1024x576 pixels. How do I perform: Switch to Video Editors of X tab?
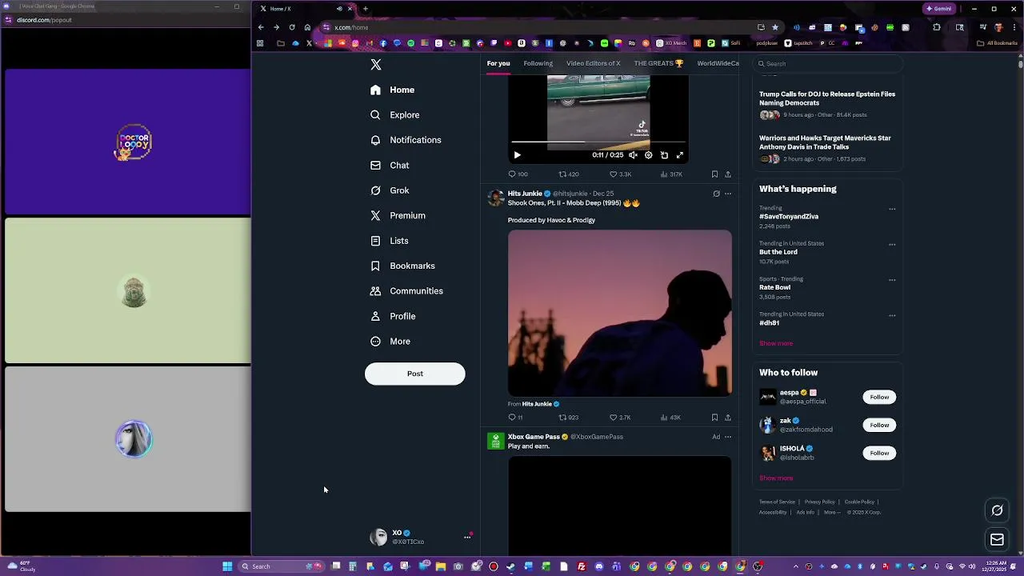593,63
